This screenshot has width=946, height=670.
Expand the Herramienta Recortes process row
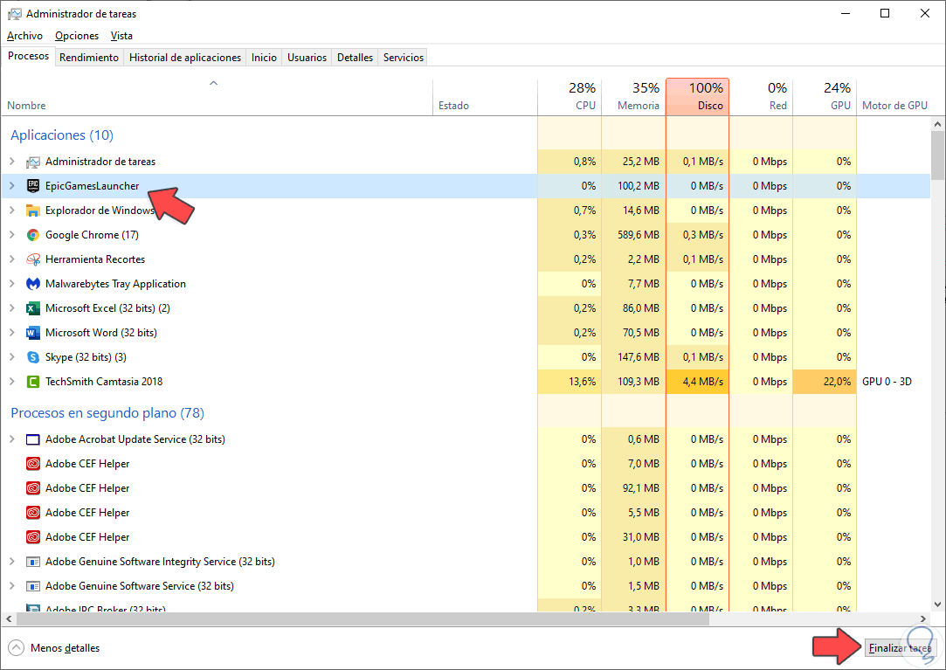(x=12, y=259)
